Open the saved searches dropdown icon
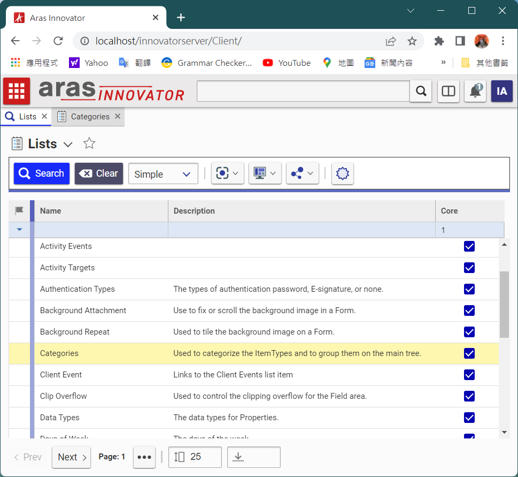This screenshot has width=518, height=477. [x=227, y=173]
